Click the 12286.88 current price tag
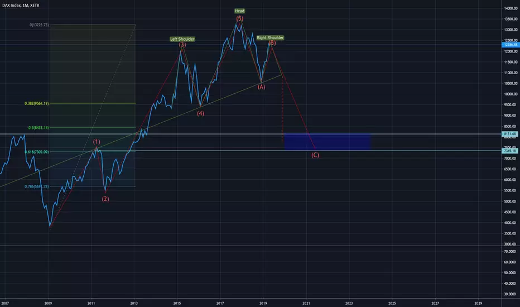Screen dimensions: 520x307 [511, 45]
